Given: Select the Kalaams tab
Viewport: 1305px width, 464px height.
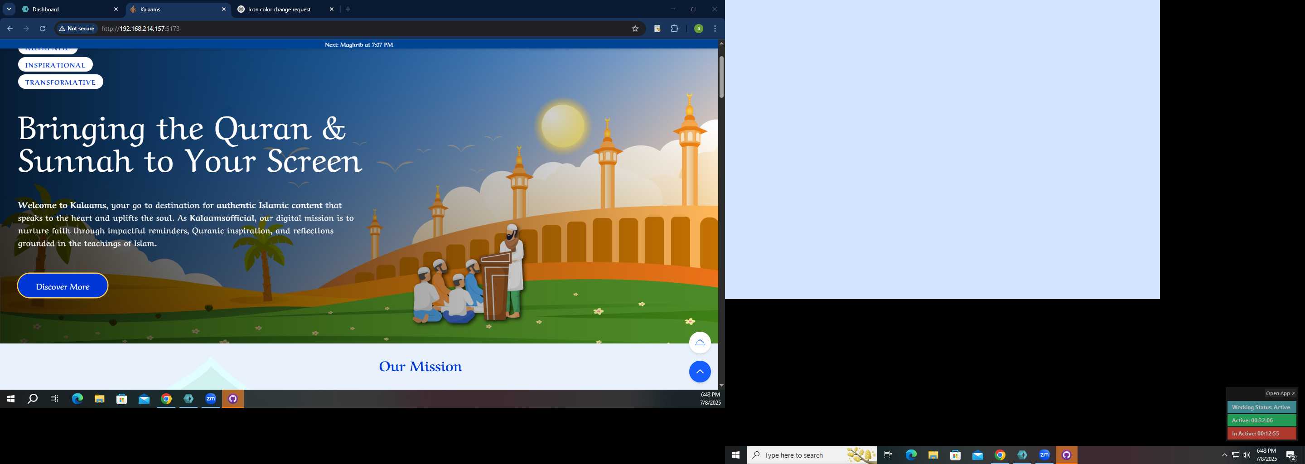Looking at the screenshot, I should coord(177,9).
